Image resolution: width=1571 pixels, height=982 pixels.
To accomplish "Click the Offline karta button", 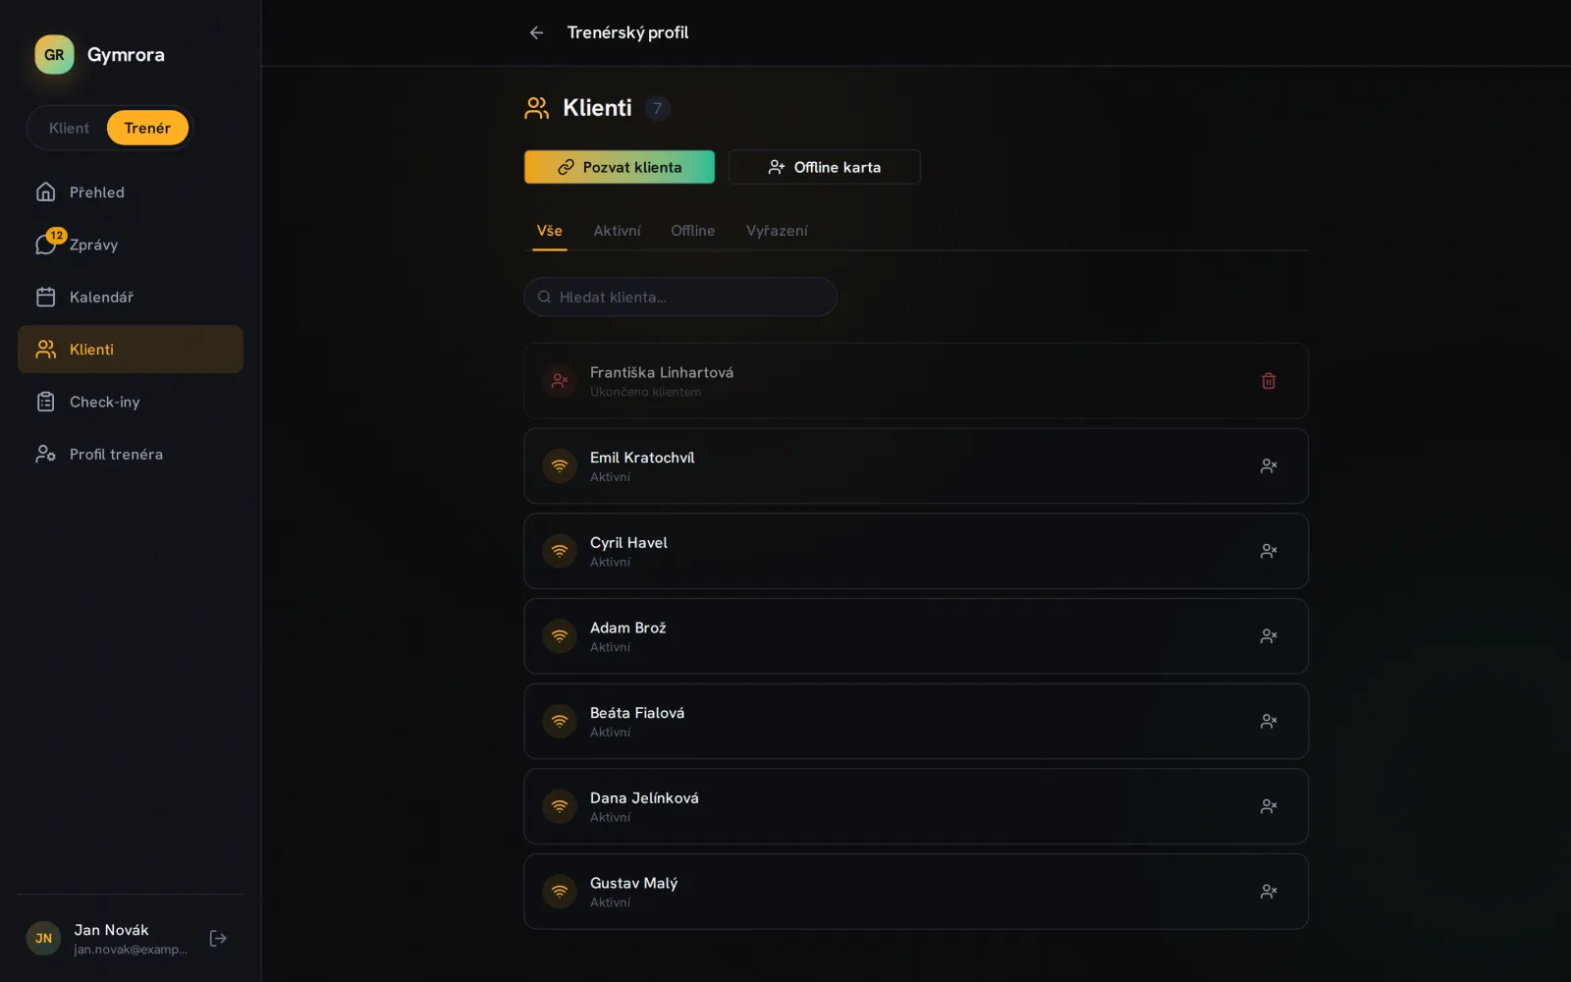I will (825, 167).
